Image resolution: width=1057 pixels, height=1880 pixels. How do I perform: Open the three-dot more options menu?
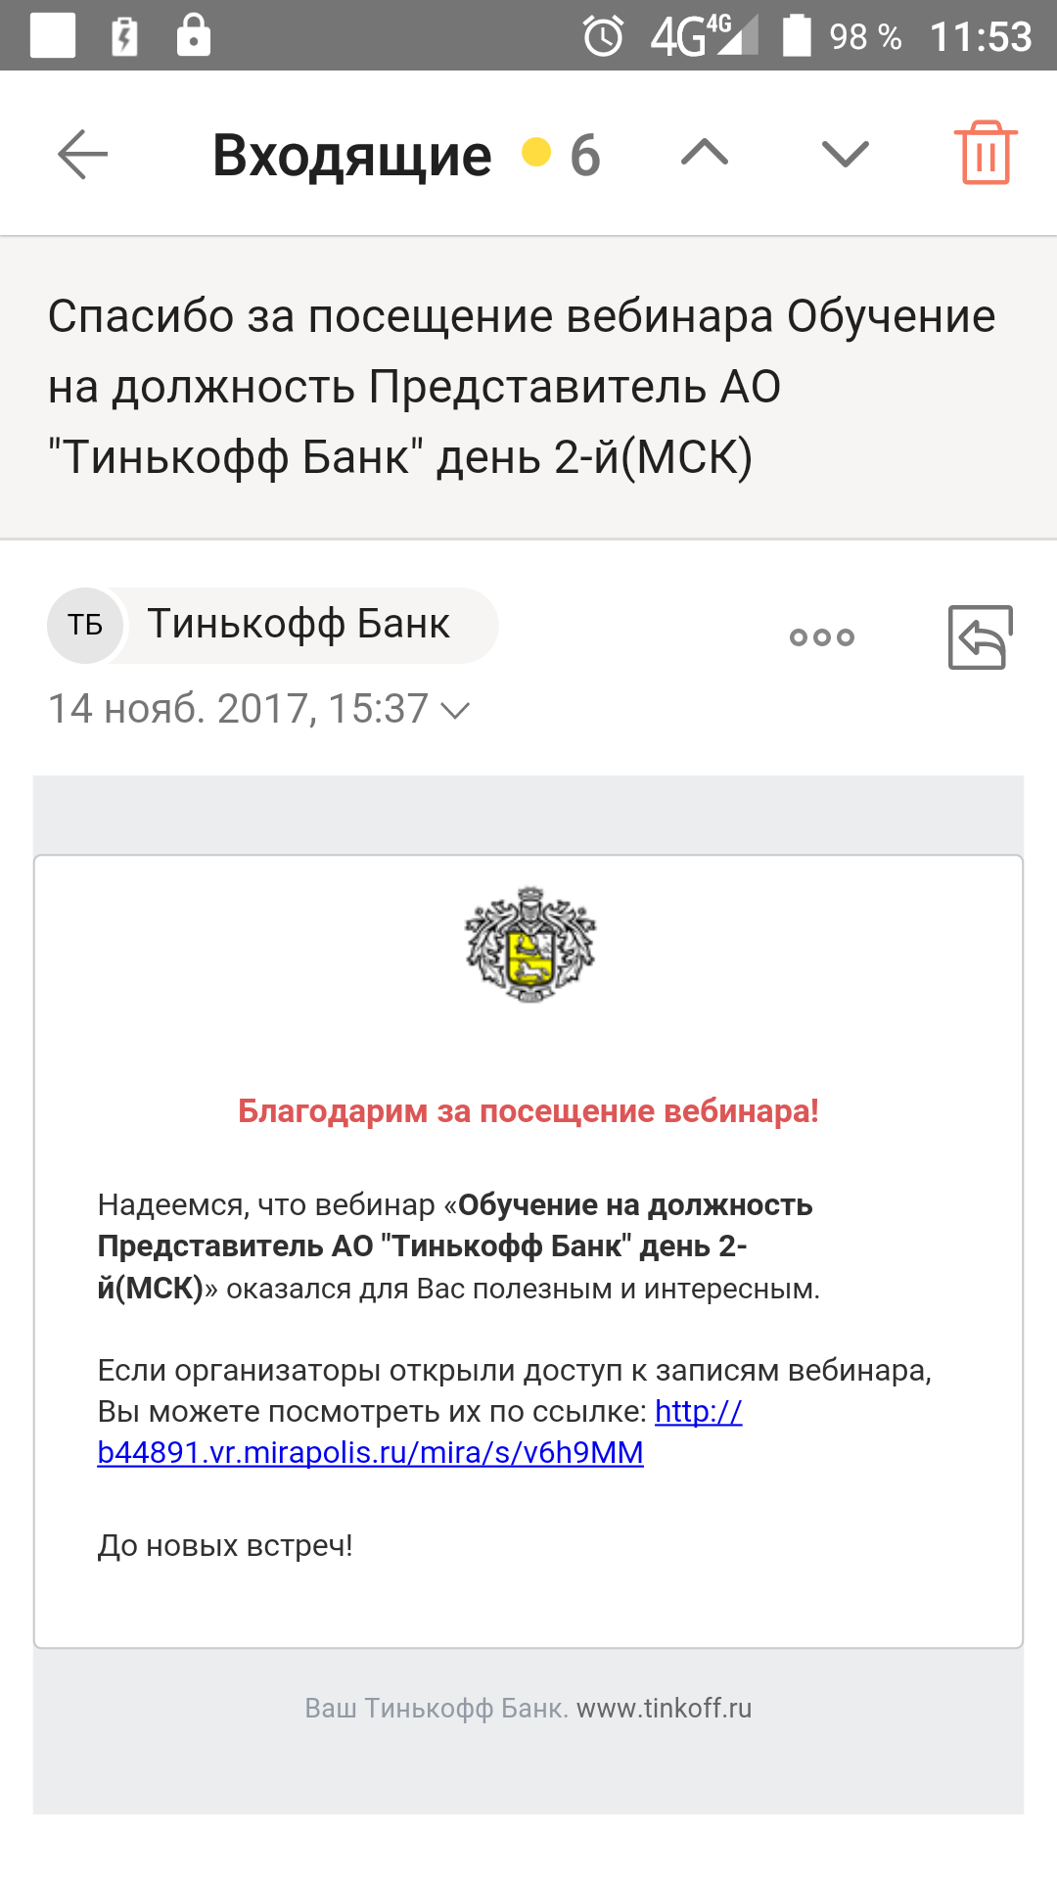[822, 637]
